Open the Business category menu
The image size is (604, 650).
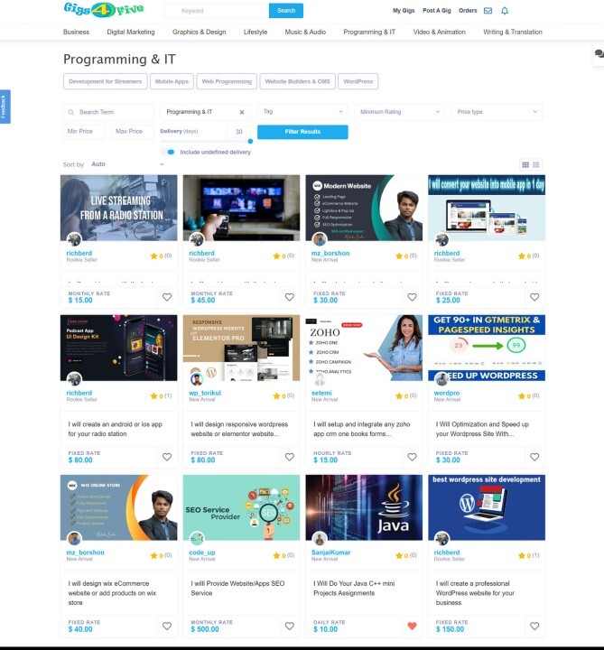[76, 32]
